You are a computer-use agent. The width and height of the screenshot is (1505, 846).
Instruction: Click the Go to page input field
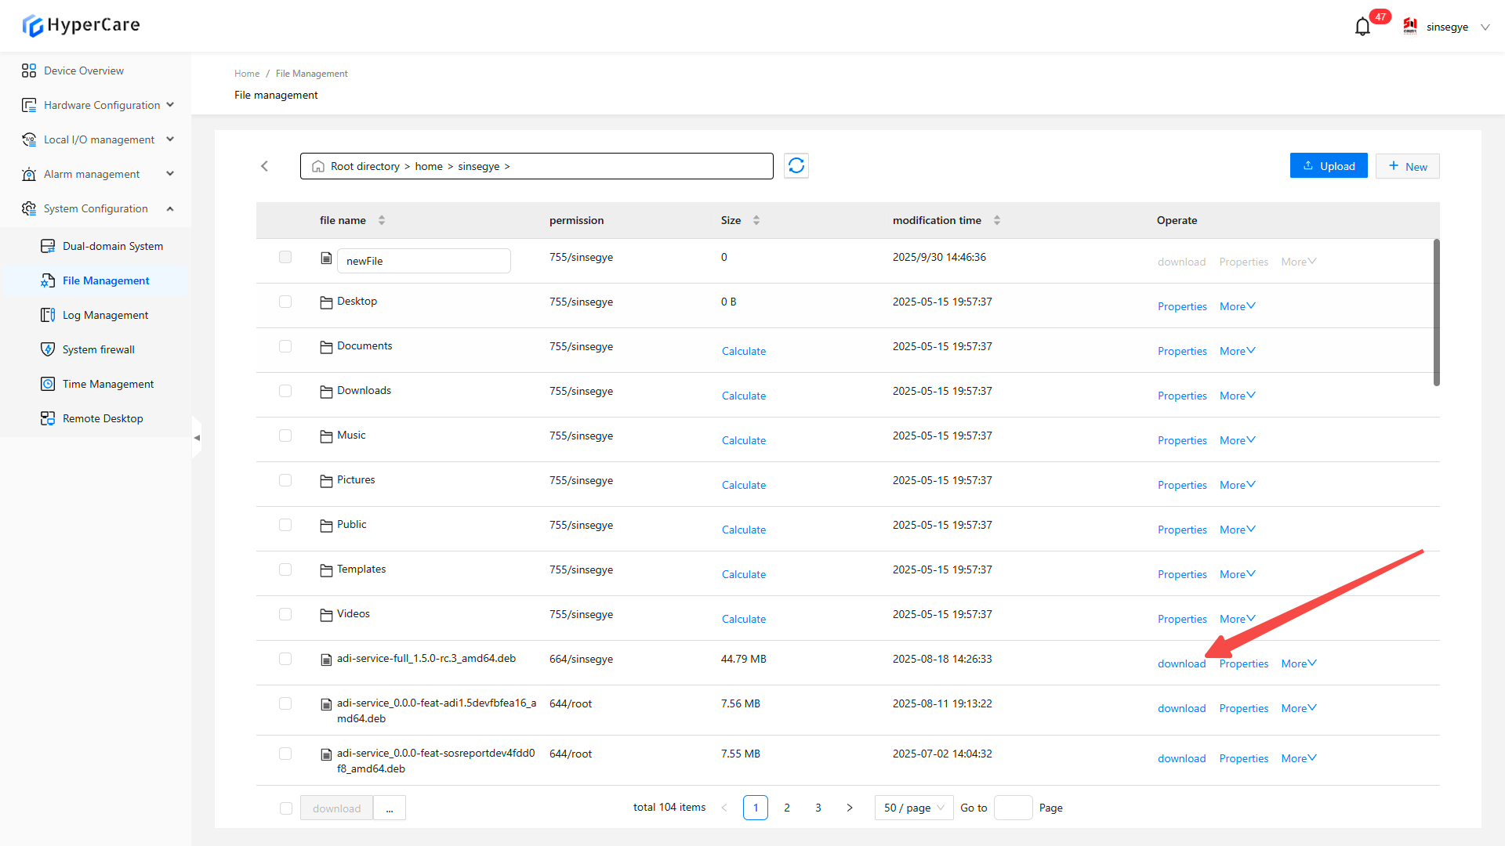click(1013, 808)
